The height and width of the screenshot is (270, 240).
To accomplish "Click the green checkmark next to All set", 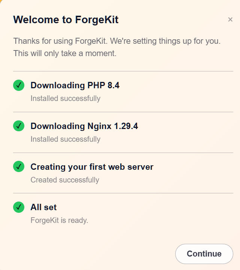I will [19, 207].
